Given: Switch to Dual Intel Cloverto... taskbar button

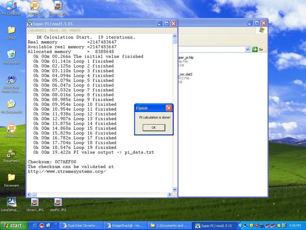Looking at the screenshot, I should [81, 226].
